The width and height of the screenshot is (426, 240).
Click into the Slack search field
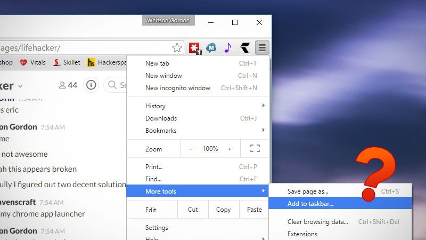[x=116, y=85]
